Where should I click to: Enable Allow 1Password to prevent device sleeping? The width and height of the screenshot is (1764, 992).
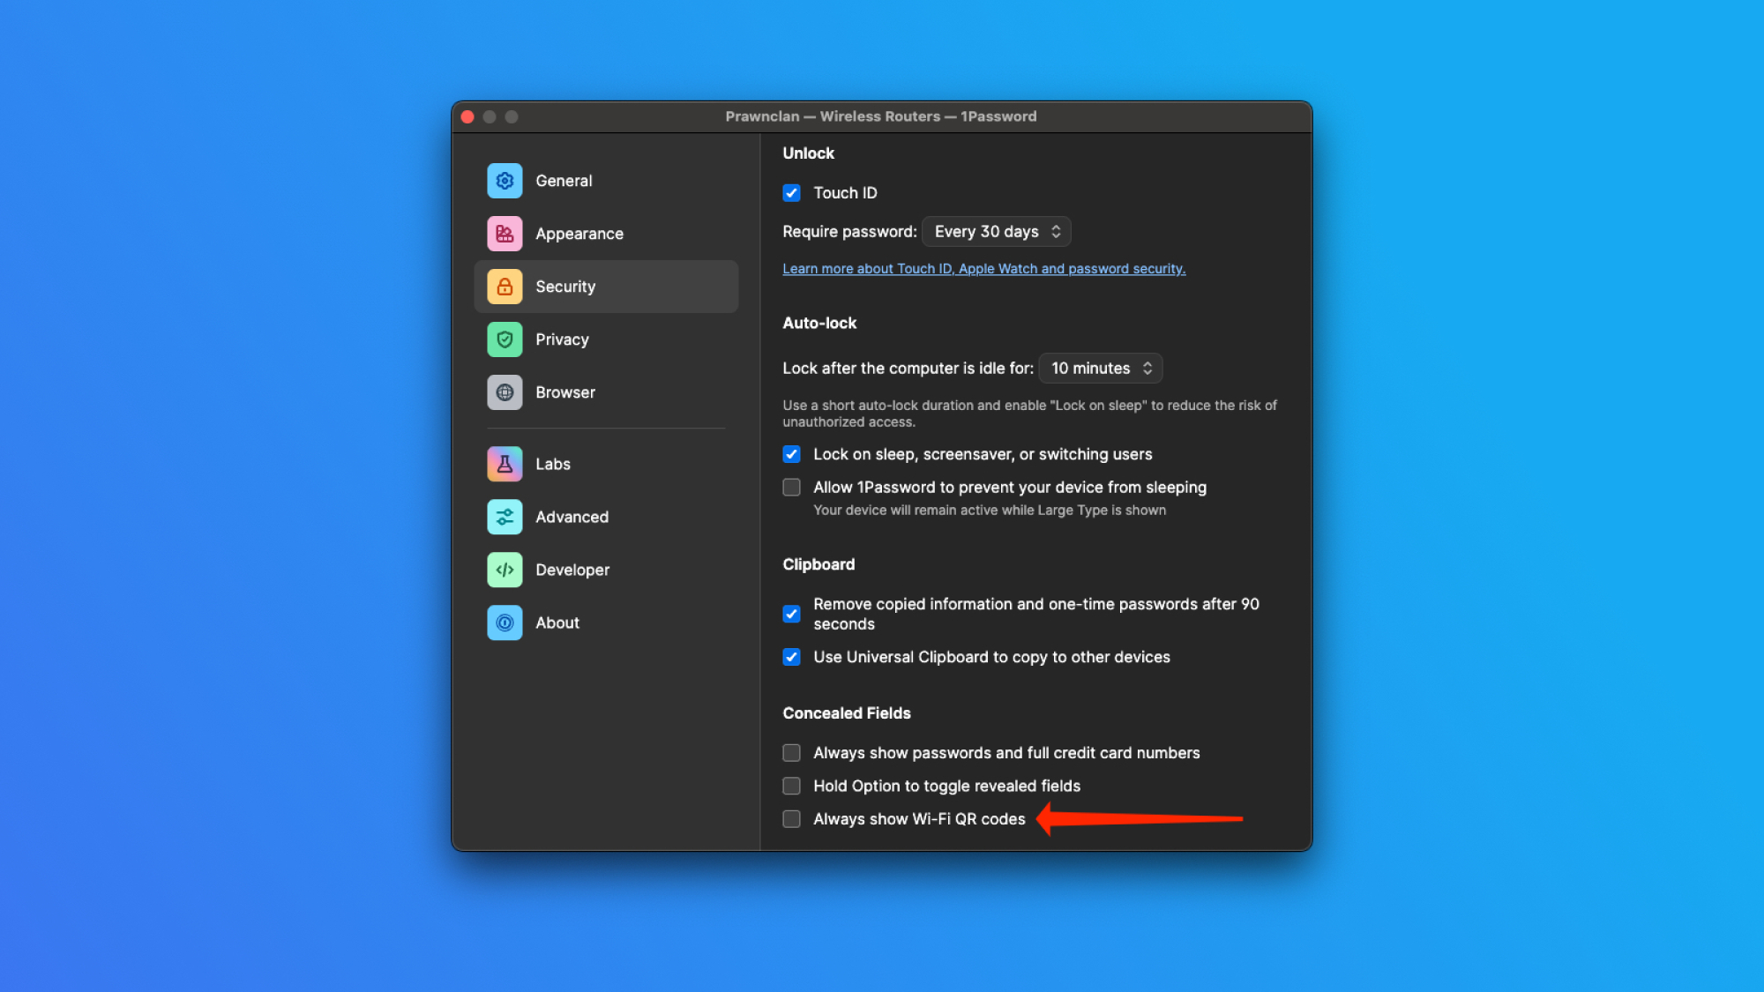click(x=791, y=488)
